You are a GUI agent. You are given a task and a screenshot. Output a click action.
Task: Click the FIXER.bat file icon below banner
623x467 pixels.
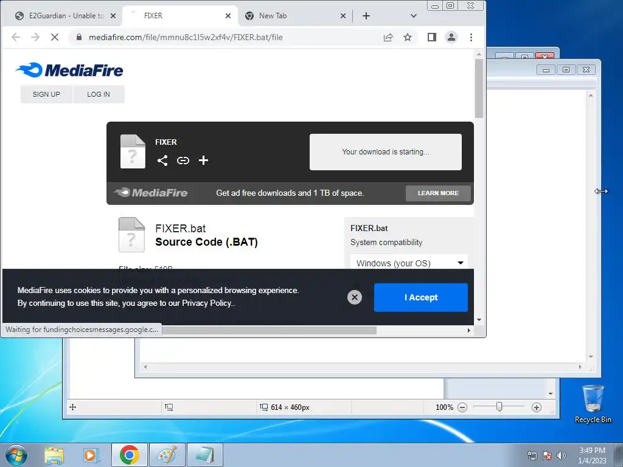click(x=131, y=235)
